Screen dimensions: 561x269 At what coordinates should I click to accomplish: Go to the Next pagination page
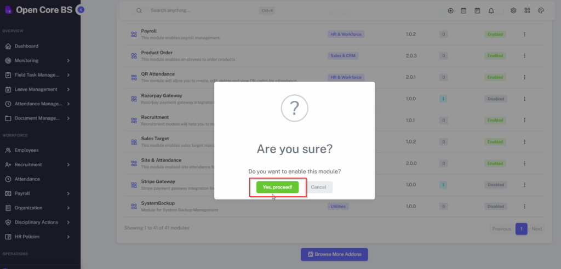pyautogui.click(x=537, y=229)
